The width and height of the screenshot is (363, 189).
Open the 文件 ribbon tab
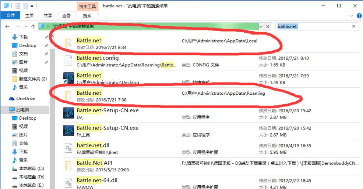point(10,15)
